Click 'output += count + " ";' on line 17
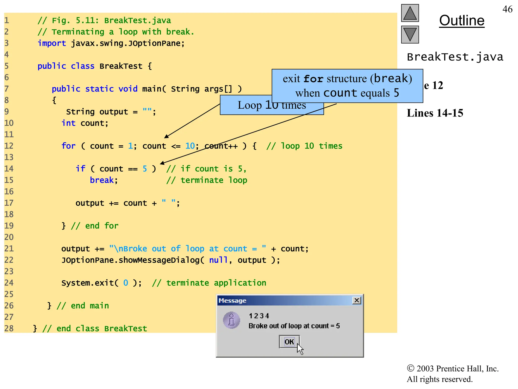This screenshot has height=389, width=518. click(x=128, y=203)
